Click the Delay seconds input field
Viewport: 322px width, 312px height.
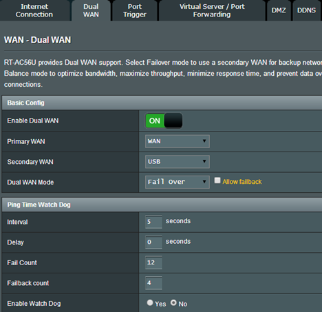pos(153,242)
